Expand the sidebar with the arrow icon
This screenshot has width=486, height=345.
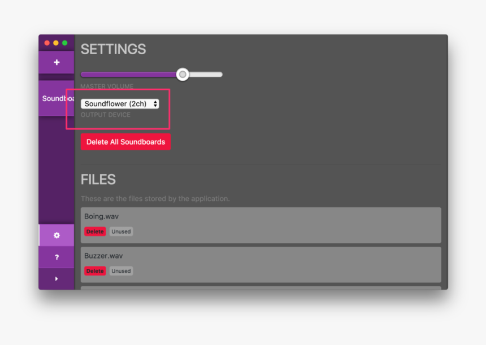[x=57, y=279]
